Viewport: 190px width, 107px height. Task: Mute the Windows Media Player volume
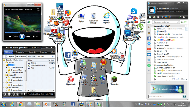coord(34,36)
